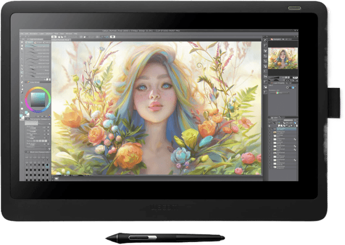Select the highlighted Brush tool
345x245 pixels.
tap(22, 73)
